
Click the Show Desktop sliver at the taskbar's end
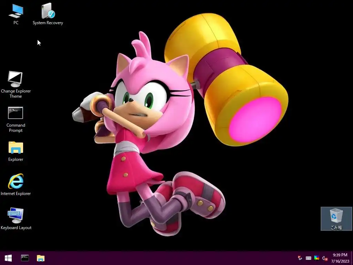(352, 258)
